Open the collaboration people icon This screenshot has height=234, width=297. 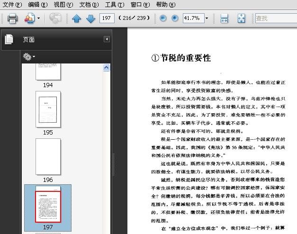(29, 18)
